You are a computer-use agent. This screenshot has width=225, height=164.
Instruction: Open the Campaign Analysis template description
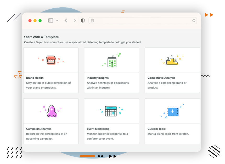pos(47,136)
